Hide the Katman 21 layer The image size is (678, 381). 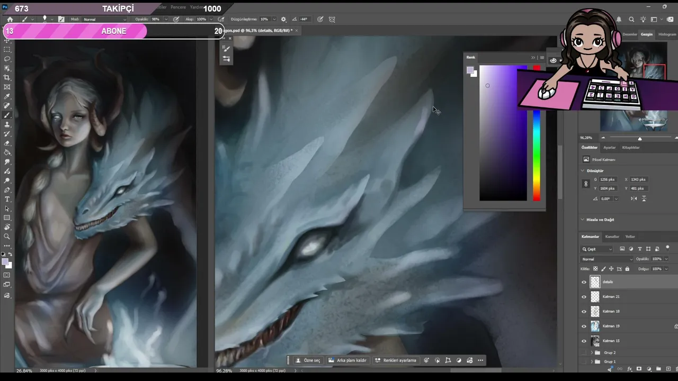point(584,297)
